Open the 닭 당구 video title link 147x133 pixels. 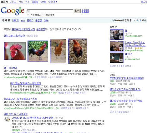[128, 54]
